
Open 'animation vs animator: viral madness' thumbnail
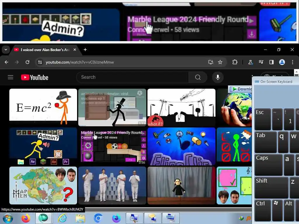click(x=112, y=107)
